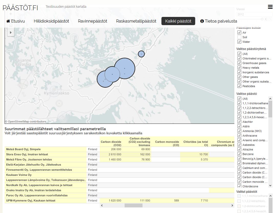Viewport: 274px width, 213px height.
Task: Switch to the Raskasmetallipäästöt tab
Action: click(x=136, y=21)
